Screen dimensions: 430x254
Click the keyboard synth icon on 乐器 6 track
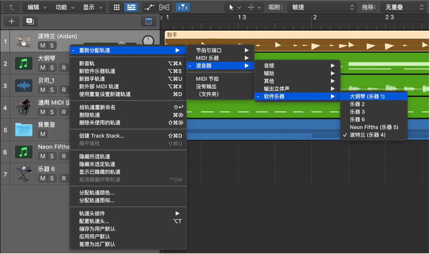click(23, 174)
